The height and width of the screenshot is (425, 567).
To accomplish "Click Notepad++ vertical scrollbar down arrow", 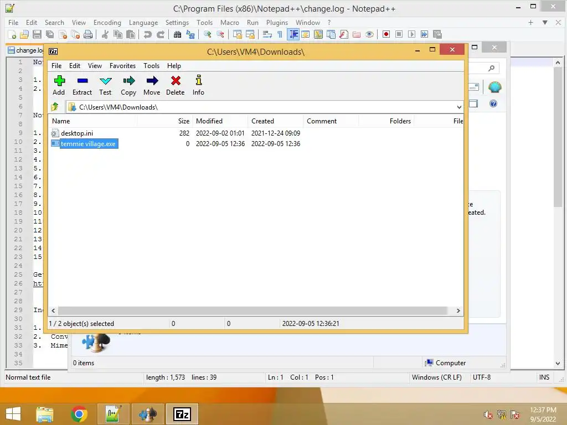I will (x=558, y=363).
